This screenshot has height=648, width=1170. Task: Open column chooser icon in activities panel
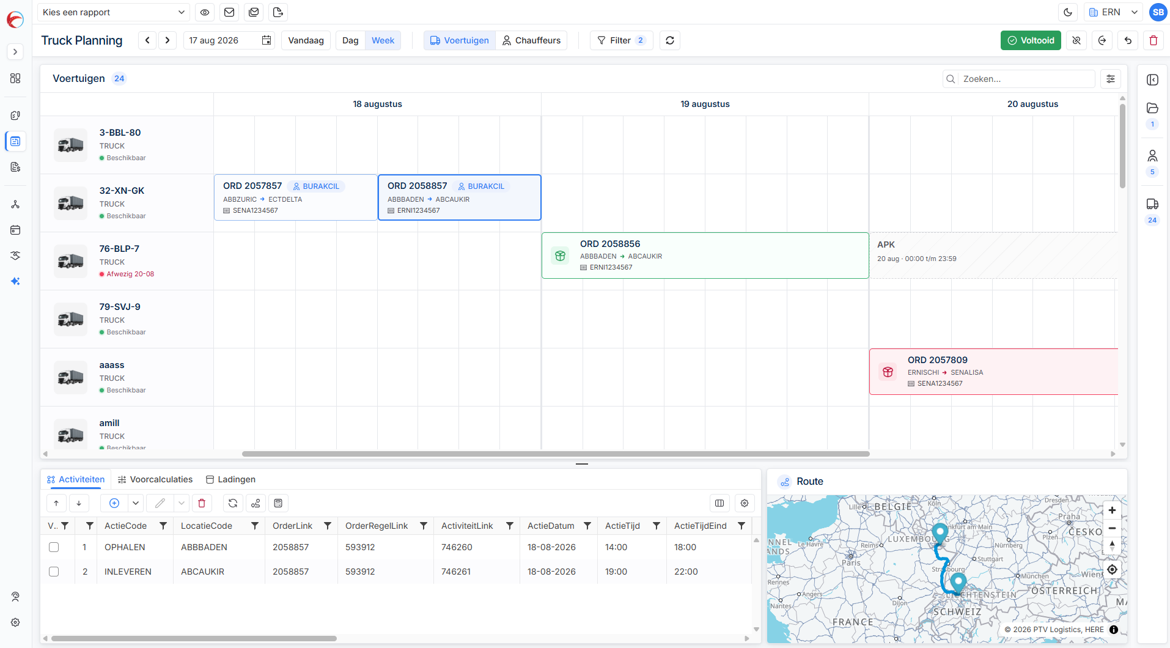[719, 503]
